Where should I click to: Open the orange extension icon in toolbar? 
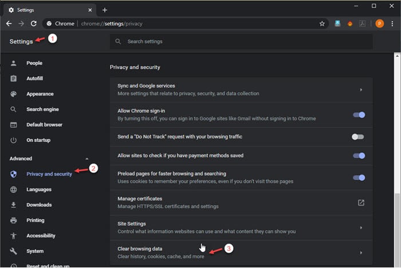point(350,24)
